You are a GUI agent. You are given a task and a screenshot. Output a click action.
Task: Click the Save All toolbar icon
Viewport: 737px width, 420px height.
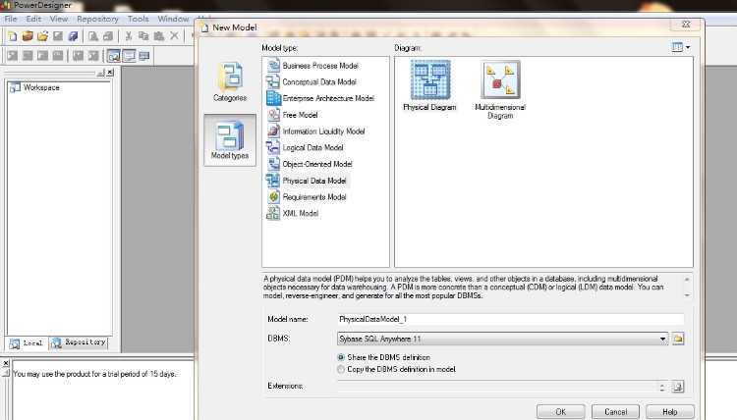pyautogui.click(x=73, y=36)
